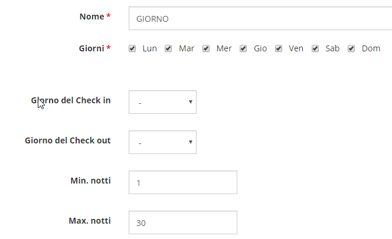Click the red asterisk beside Nome
Screen dimensions: 392x239
point(109,17)
